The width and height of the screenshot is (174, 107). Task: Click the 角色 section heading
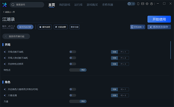[x=8, y=82]
